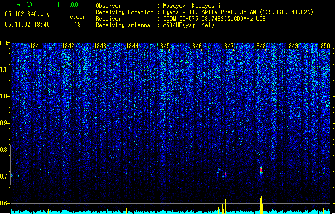This screenshot has width=336, height=214.
Task: Click the 1847 time marker
Action: 228,46
